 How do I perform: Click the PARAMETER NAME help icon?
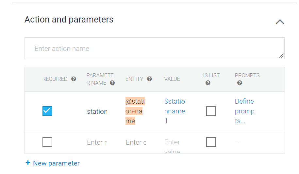112,83
